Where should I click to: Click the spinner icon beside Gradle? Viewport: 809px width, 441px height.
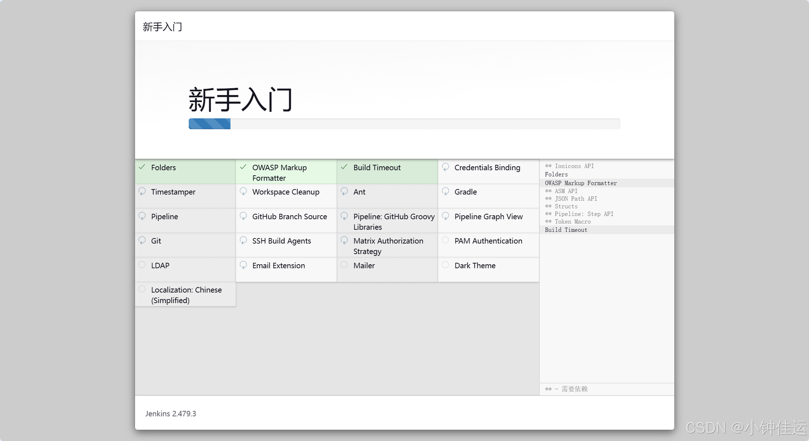coord(445,191)
